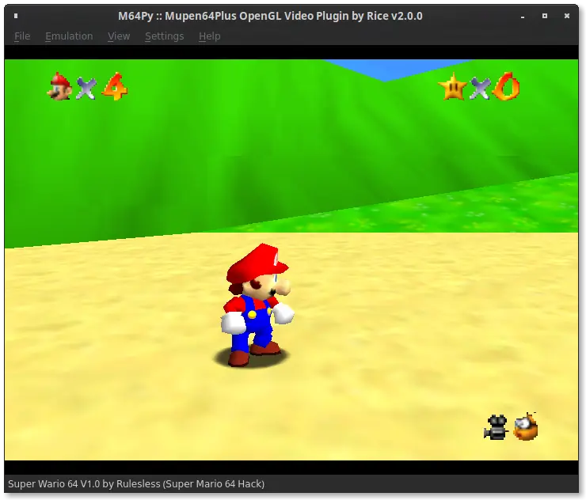The width and height of the screenshot is (586, 500).
Task: Maximize the M64Py window
Action: [x=545, y=16]
